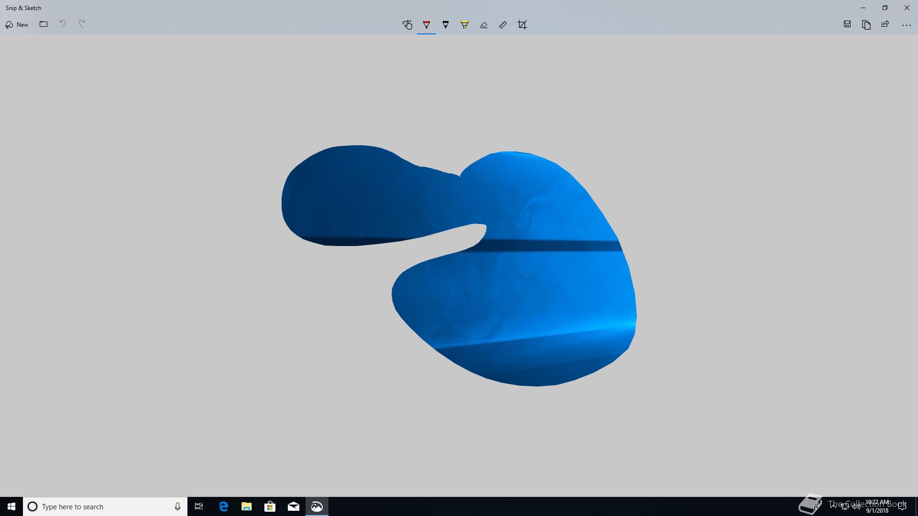918x516 pixels.
Task: Select the yellow Highlighter tool
Action: (465, 25)
